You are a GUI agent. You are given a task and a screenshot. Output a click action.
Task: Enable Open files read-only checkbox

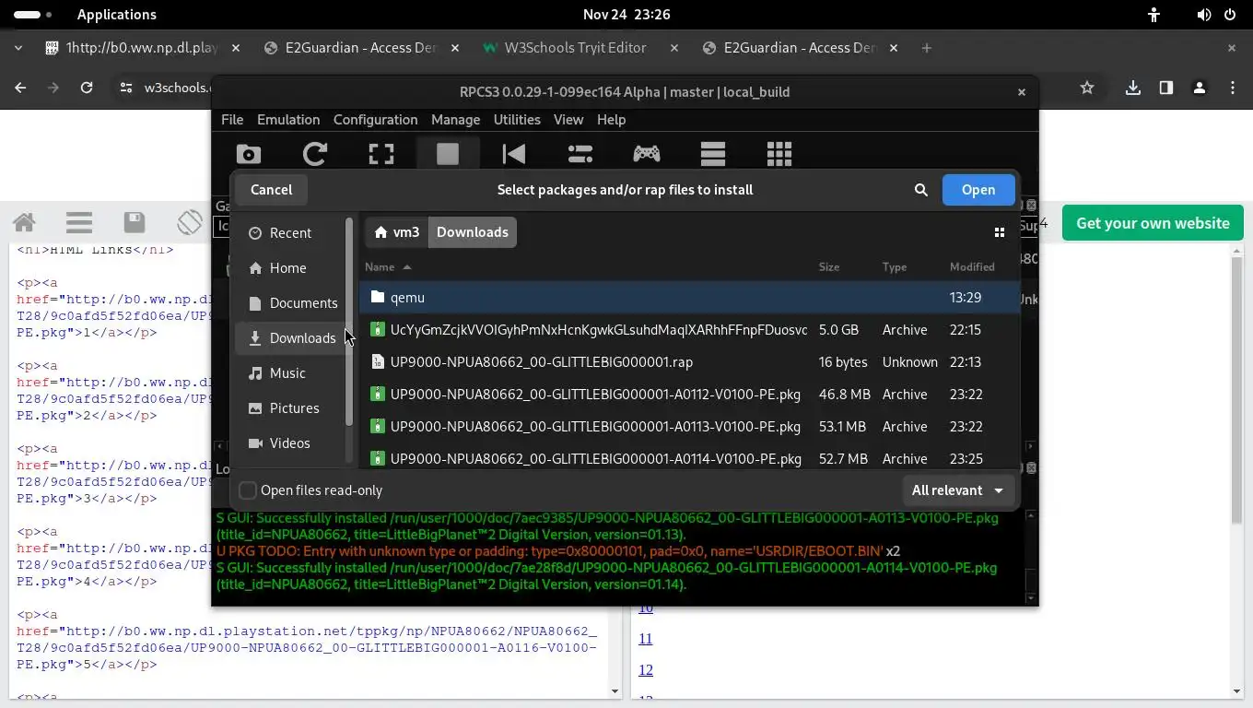248,490
